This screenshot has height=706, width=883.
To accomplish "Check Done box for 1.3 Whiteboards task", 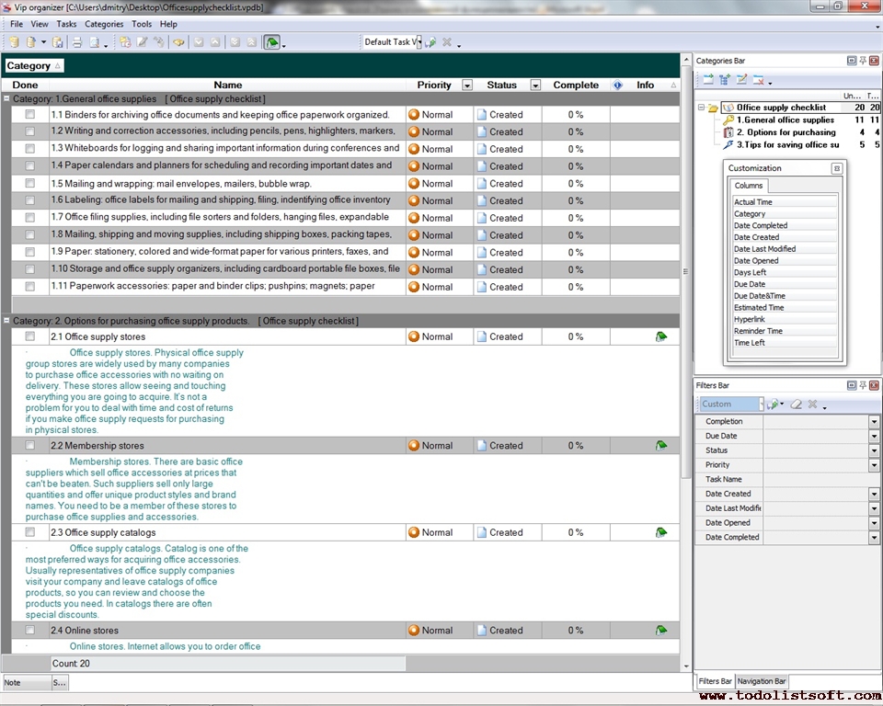I will 29,149.
